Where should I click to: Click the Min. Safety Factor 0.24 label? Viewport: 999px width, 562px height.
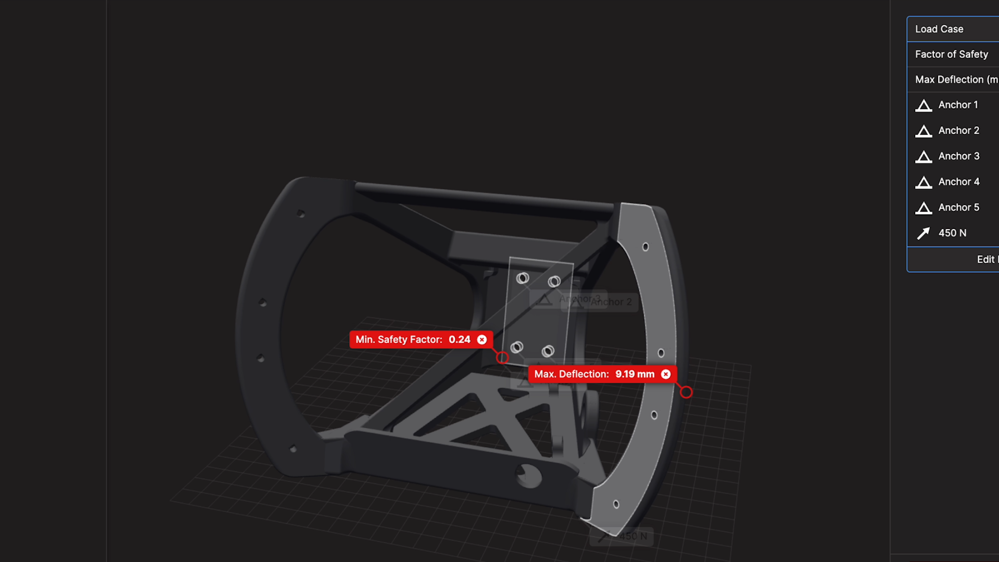[412, 340]
